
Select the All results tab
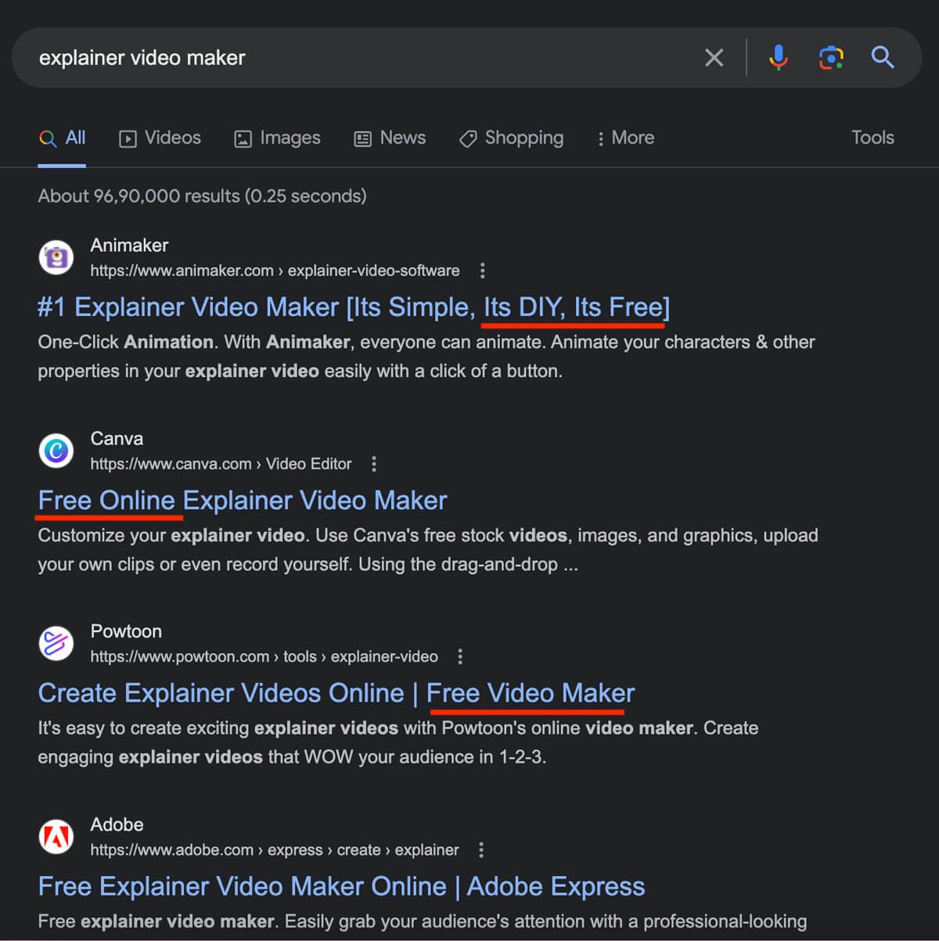[x=62, y=138]
